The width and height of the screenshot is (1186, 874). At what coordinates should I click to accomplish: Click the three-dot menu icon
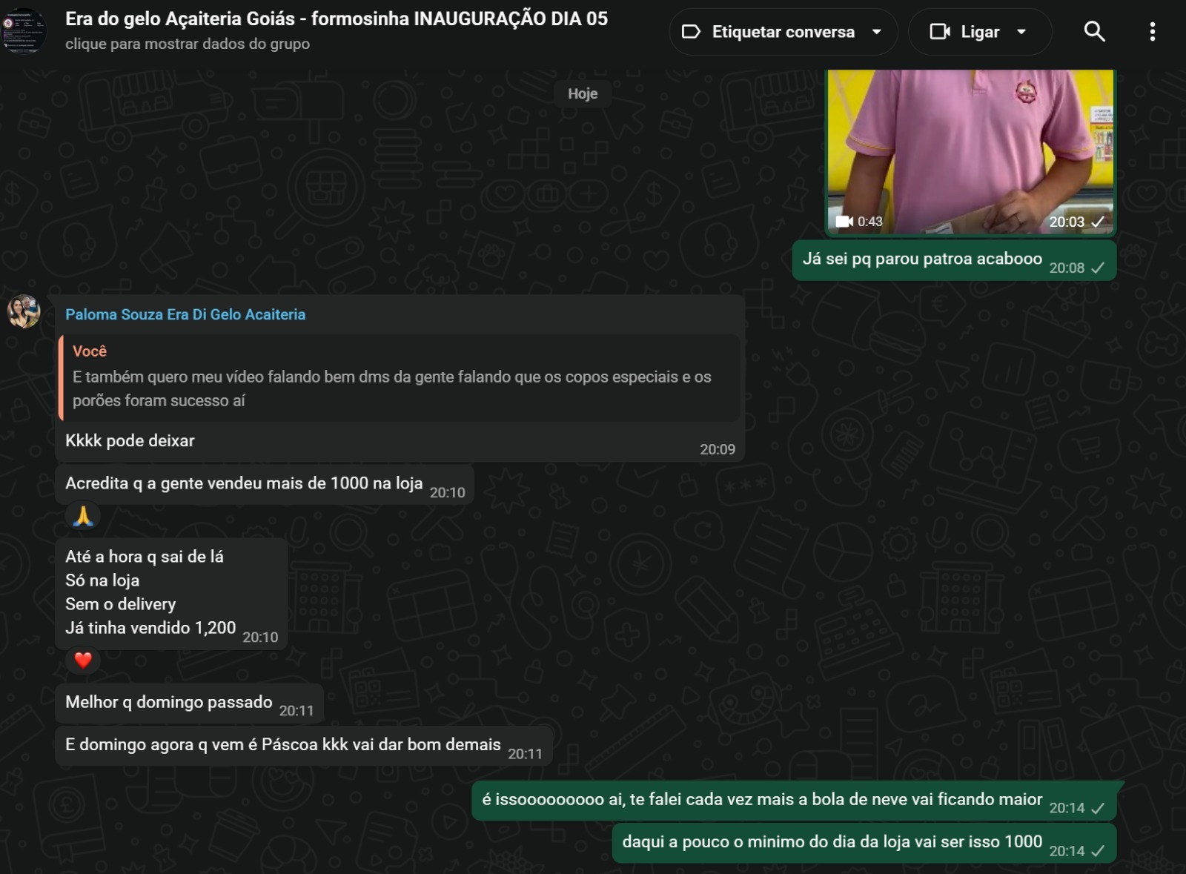click(x=1151, y=31)
